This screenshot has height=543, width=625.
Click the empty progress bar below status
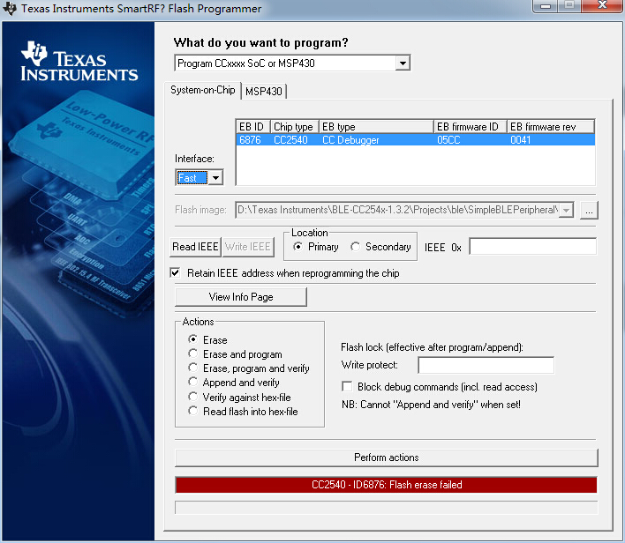(x=387, y=508)
